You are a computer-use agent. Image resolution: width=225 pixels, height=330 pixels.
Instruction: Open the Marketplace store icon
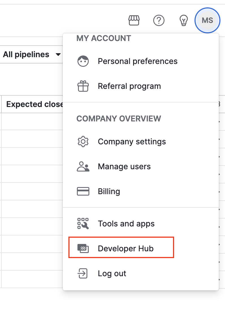tap(134, 20)
